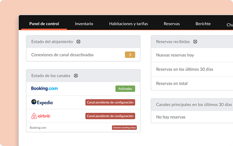Open Conexiones de canal desactivadas row
The height and width of the screenshot is (146, 233).
pyautogui.click(x=62, y=55)
